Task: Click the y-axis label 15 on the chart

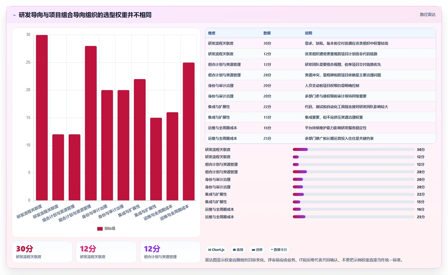Action: tap(28, 118)
